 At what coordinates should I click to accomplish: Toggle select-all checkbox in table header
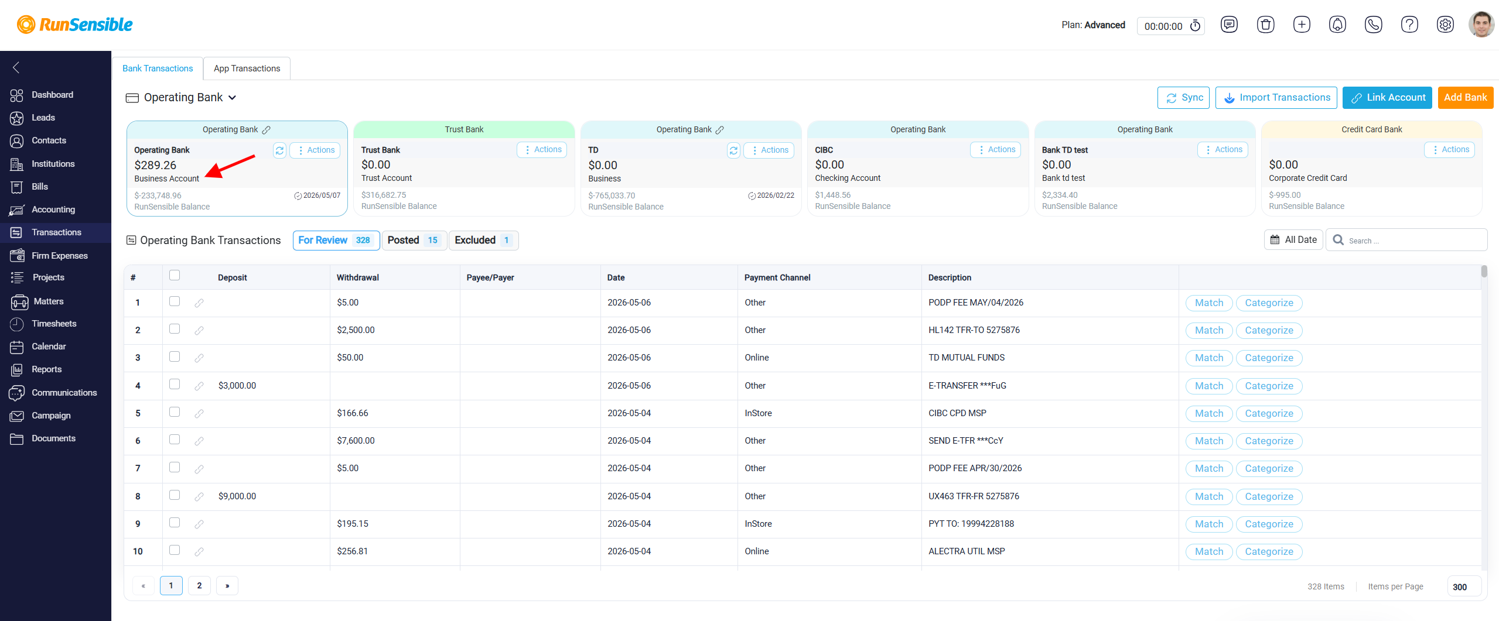point(175,275)
